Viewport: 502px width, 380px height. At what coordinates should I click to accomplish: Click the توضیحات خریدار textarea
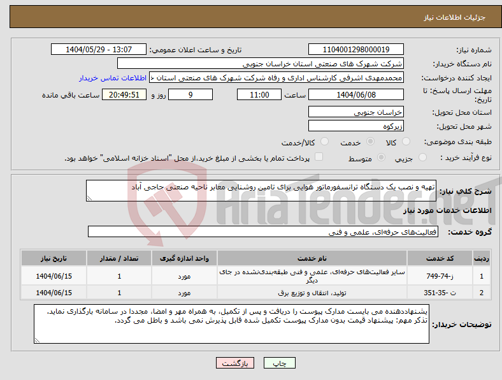(x=231, y=324)
